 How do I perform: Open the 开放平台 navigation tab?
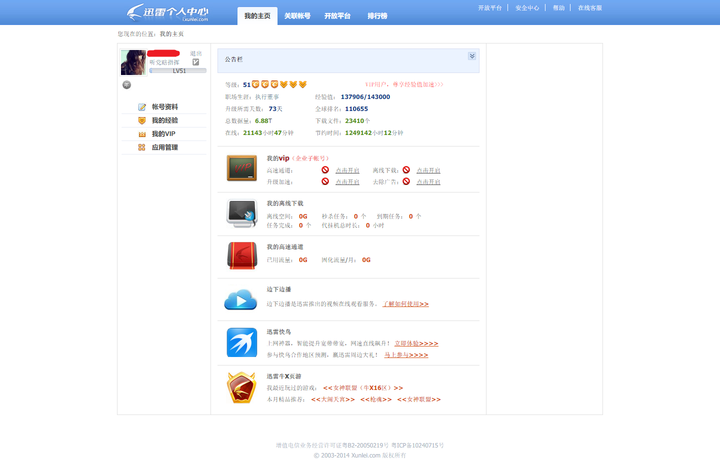(337, 16)
